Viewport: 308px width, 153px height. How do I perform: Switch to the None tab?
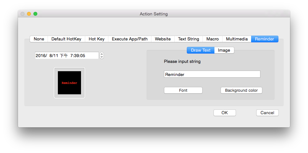point(39,39)
